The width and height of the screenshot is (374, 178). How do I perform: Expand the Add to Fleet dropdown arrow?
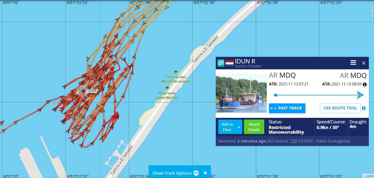pos(239,127)
